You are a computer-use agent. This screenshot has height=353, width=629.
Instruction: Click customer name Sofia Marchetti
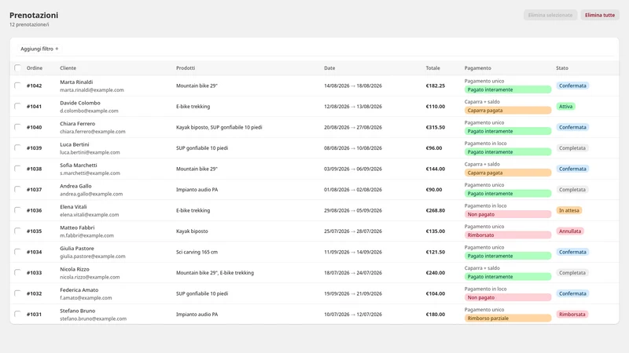pyautogui.click(x=78, y=166)
